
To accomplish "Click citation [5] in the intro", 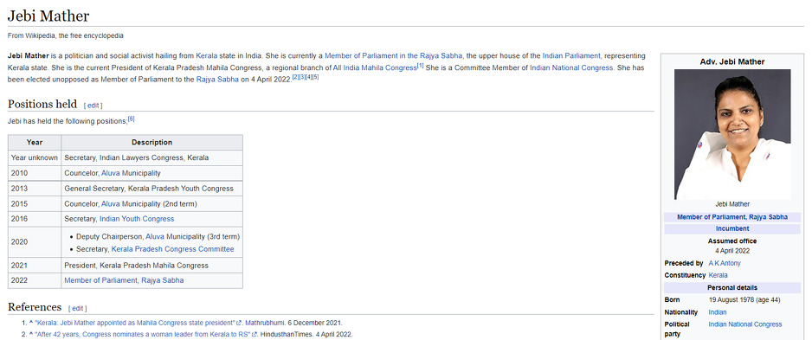I will [x=315, y=77].
